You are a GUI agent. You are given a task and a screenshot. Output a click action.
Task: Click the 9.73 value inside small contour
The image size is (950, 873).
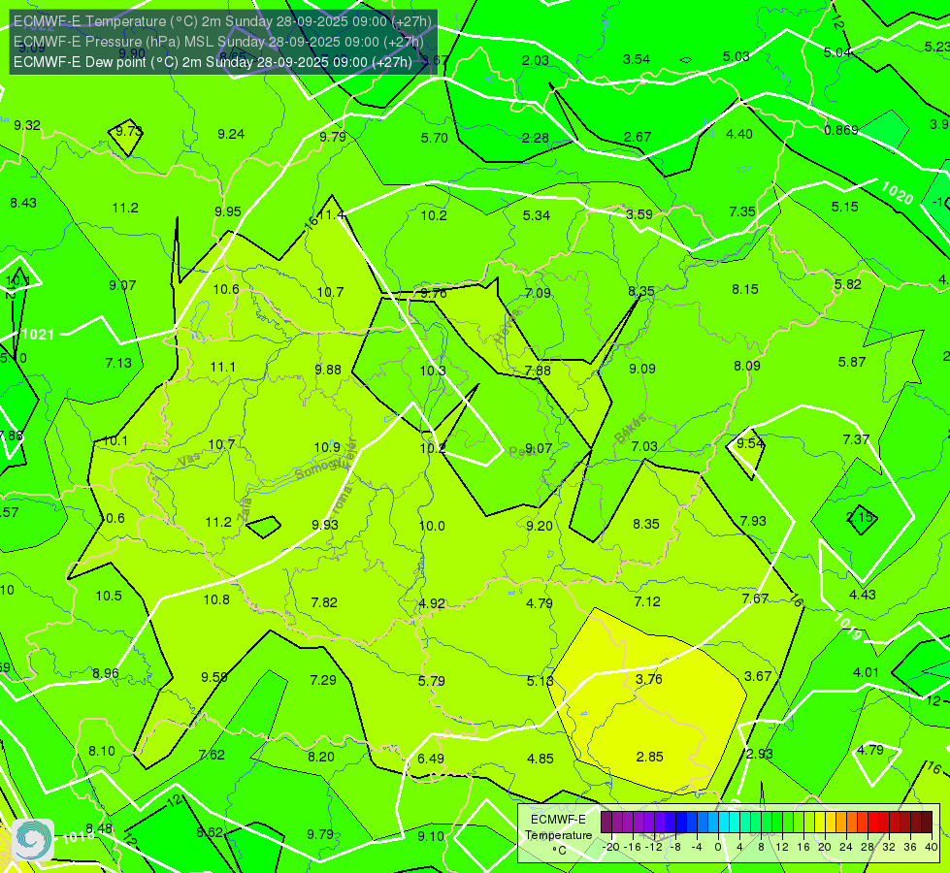click(x=128, y=131)
